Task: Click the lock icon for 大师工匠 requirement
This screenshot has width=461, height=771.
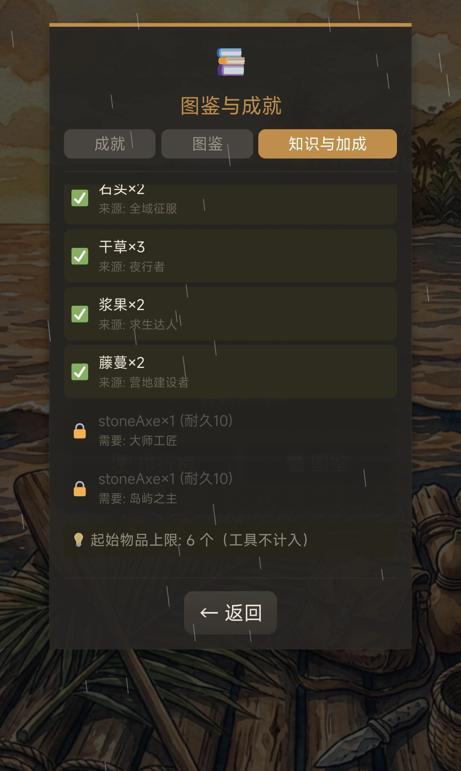Action: pyautogui.click(x=80, y=431)
